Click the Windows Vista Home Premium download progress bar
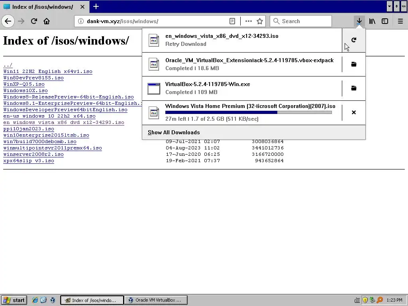The width and height of the screenshot is (408, 306). coord(249,112)
